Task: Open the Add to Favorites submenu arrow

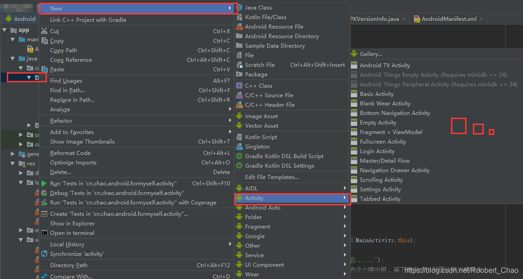Action: coord(230,132)
